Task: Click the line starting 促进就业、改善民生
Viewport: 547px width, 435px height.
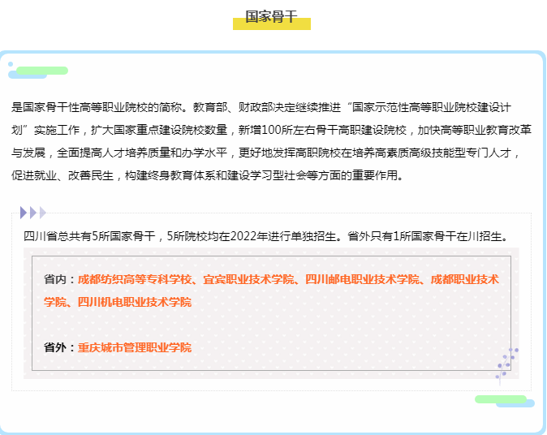Action: pos(208,175)
